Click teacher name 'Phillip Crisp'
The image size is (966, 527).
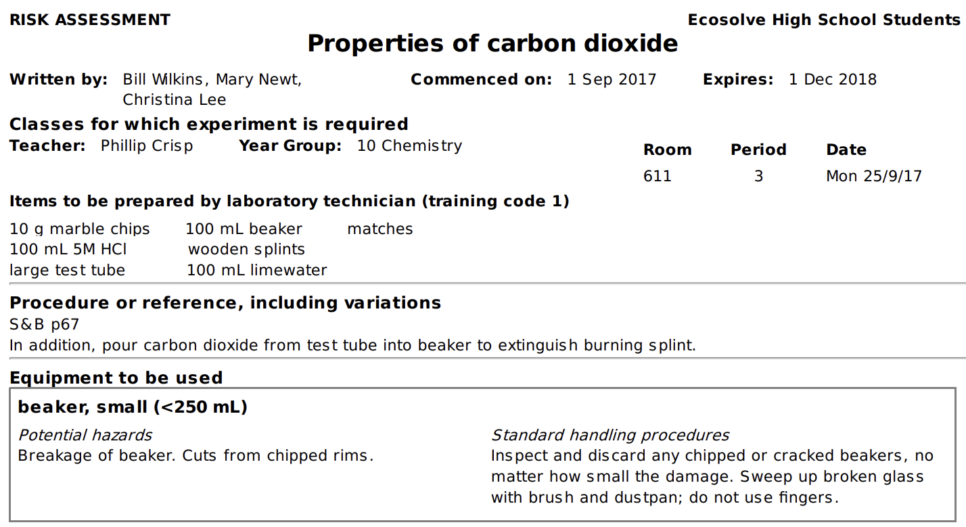click(147, 145)
